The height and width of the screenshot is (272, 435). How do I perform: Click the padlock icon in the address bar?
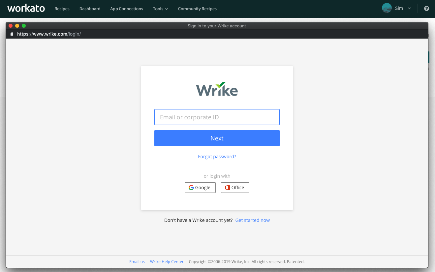pyautogui.click(x=12, y=34)
